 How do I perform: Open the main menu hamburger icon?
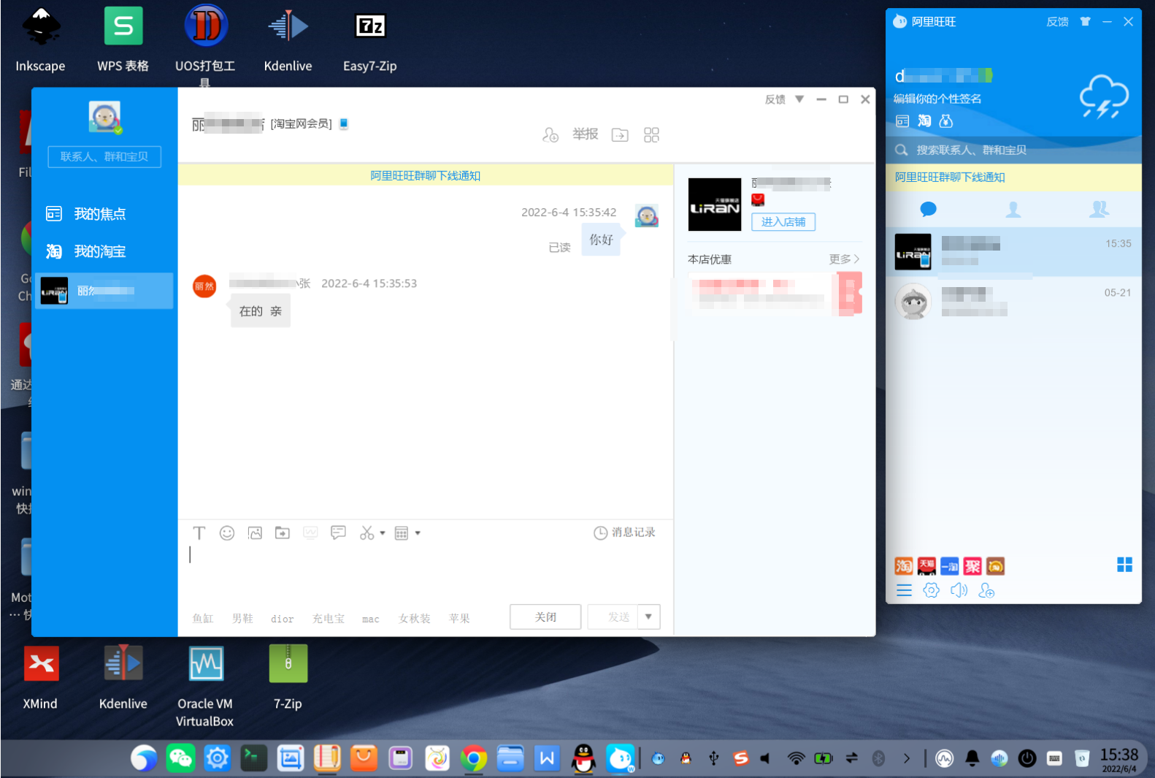tap(904, 590)
